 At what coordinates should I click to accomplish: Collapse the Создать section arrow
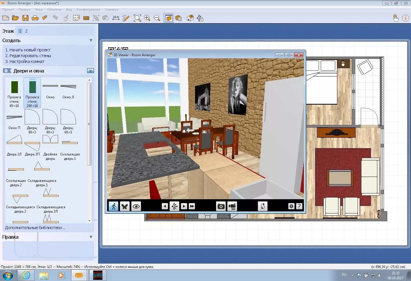tap(91, 40)
